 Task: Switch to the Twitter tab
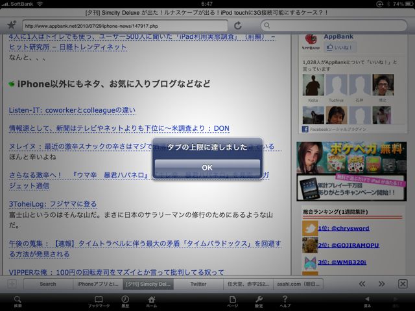tap(198, 284)
